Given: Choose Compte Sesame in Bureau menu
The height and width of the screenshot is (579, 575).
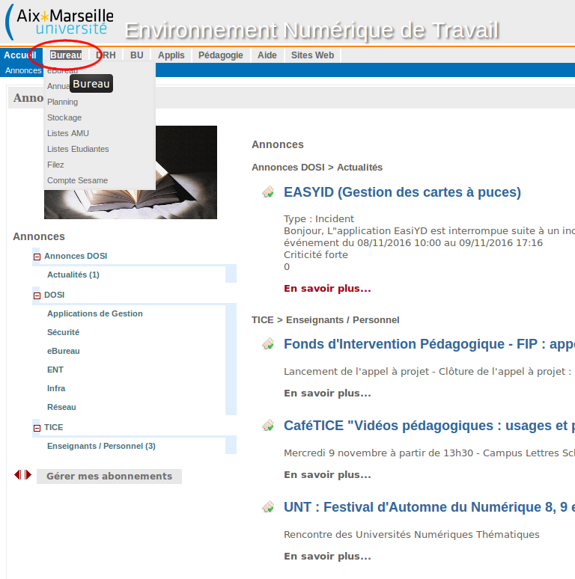Looking at the screenshot, I should [77, 180].
